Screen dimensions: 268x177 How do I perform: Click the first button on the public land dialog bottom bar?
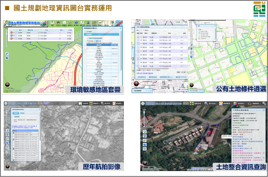[142, 77]
